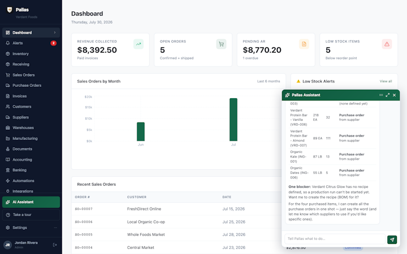
Task: Click the July bar in sales chart
Action: click(x=233, y=120)
